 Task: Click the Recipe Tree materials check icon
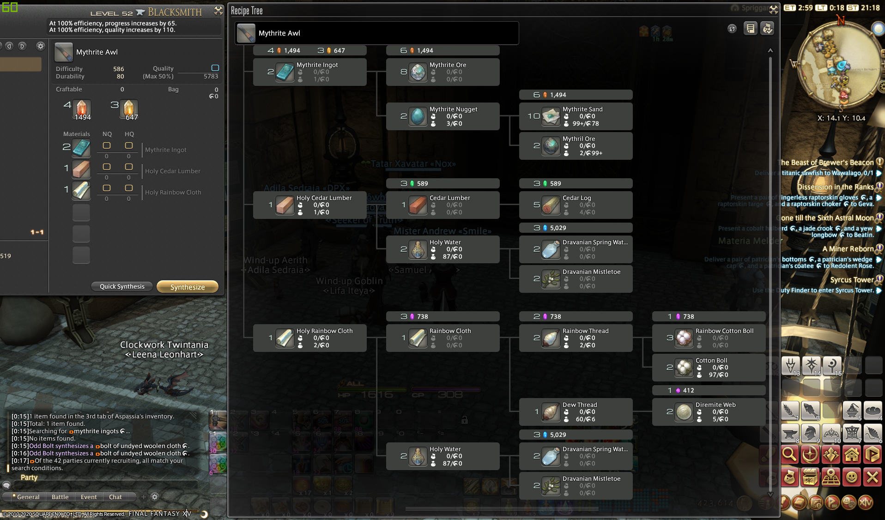click(x=767, y=29)
